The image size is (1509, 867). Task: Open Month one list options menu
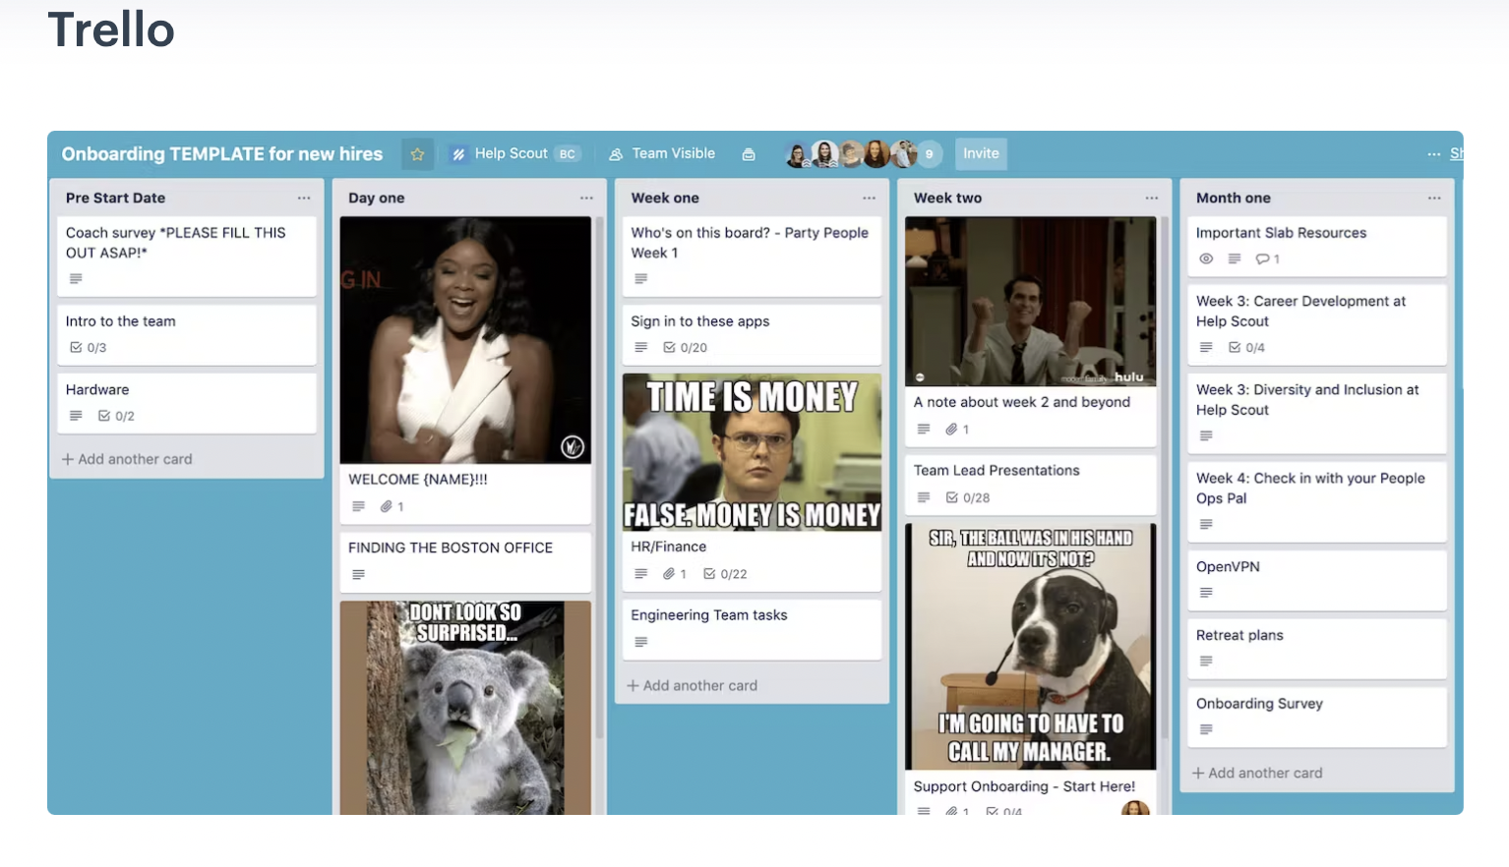[x=1434, y=198]
